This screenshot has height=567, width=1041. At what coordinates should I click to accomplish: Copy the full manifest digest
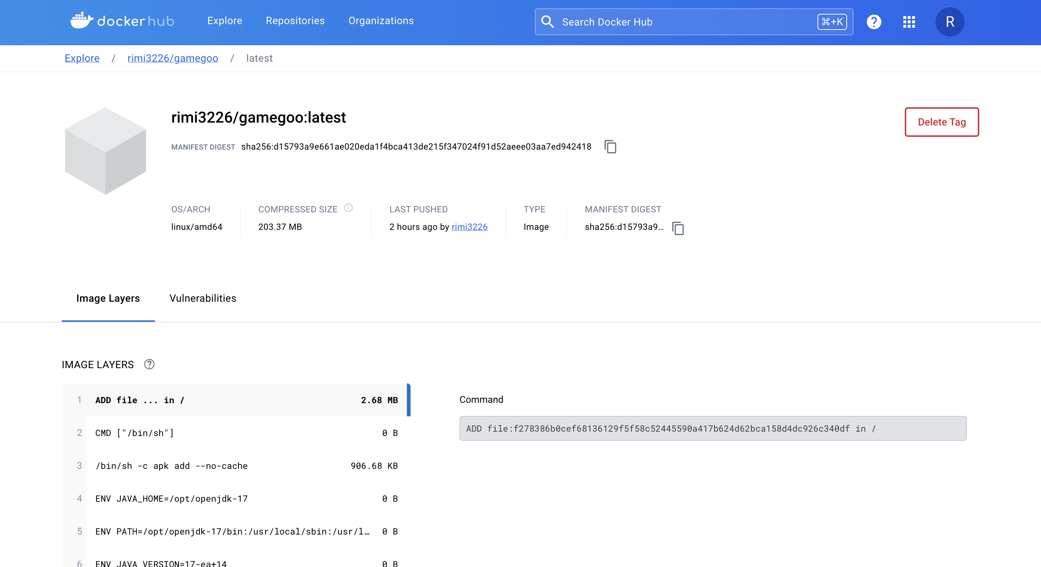[x=610, y=147]
